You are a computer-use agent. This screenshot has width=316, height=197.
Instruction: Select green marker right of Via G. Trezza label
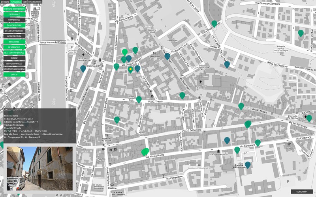[182, 95]
